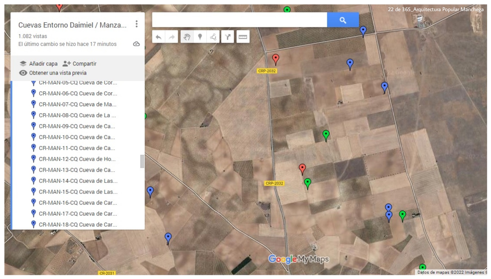Click the layers icon beside Añadir capa
Screen dimensions: 491x279
pyautogui.click(x=23, y=64)
